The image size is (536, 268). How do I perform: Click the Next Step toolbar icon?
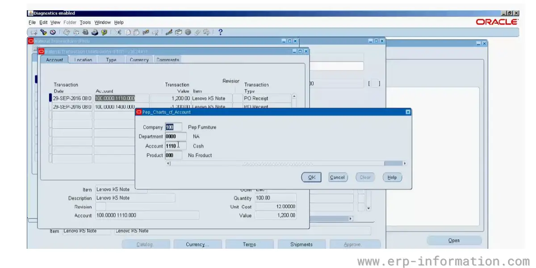point(76,32)
